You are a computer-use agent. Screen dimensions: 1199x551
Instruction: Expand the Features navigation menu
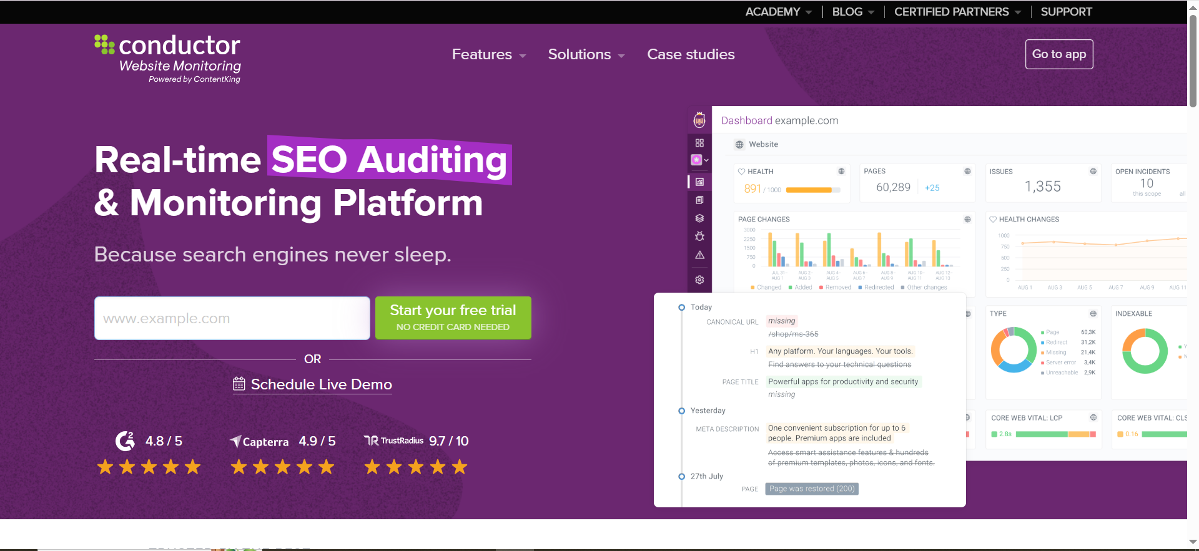(x=489, y=54)
